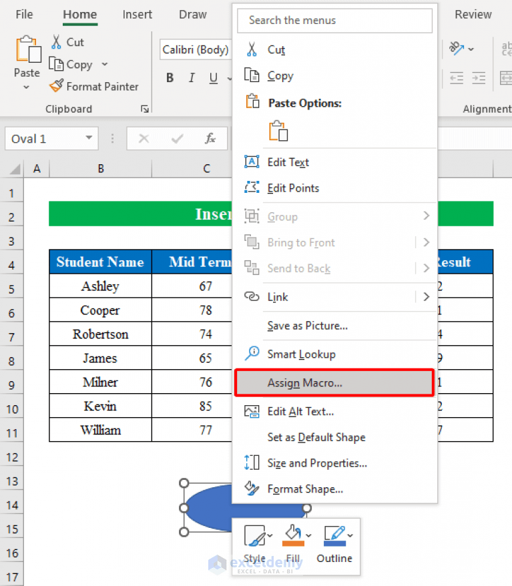512x586 pixels.
Task: Expand Bring to Front submenu arrow
Action: [x=427, y=242]
